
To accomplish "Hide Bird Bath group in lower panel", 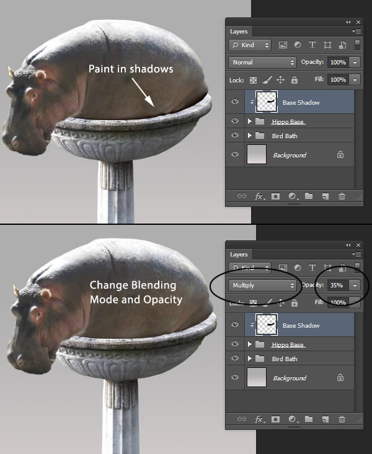I will pos(235,358).
